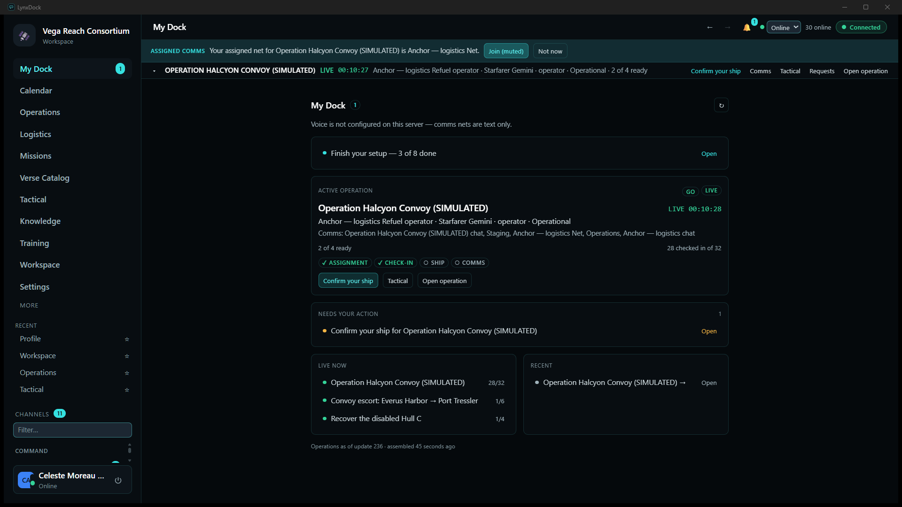The image size is (902, 507).
Task: Click the channels list scrollbar thumb
Action: point(130,450)
